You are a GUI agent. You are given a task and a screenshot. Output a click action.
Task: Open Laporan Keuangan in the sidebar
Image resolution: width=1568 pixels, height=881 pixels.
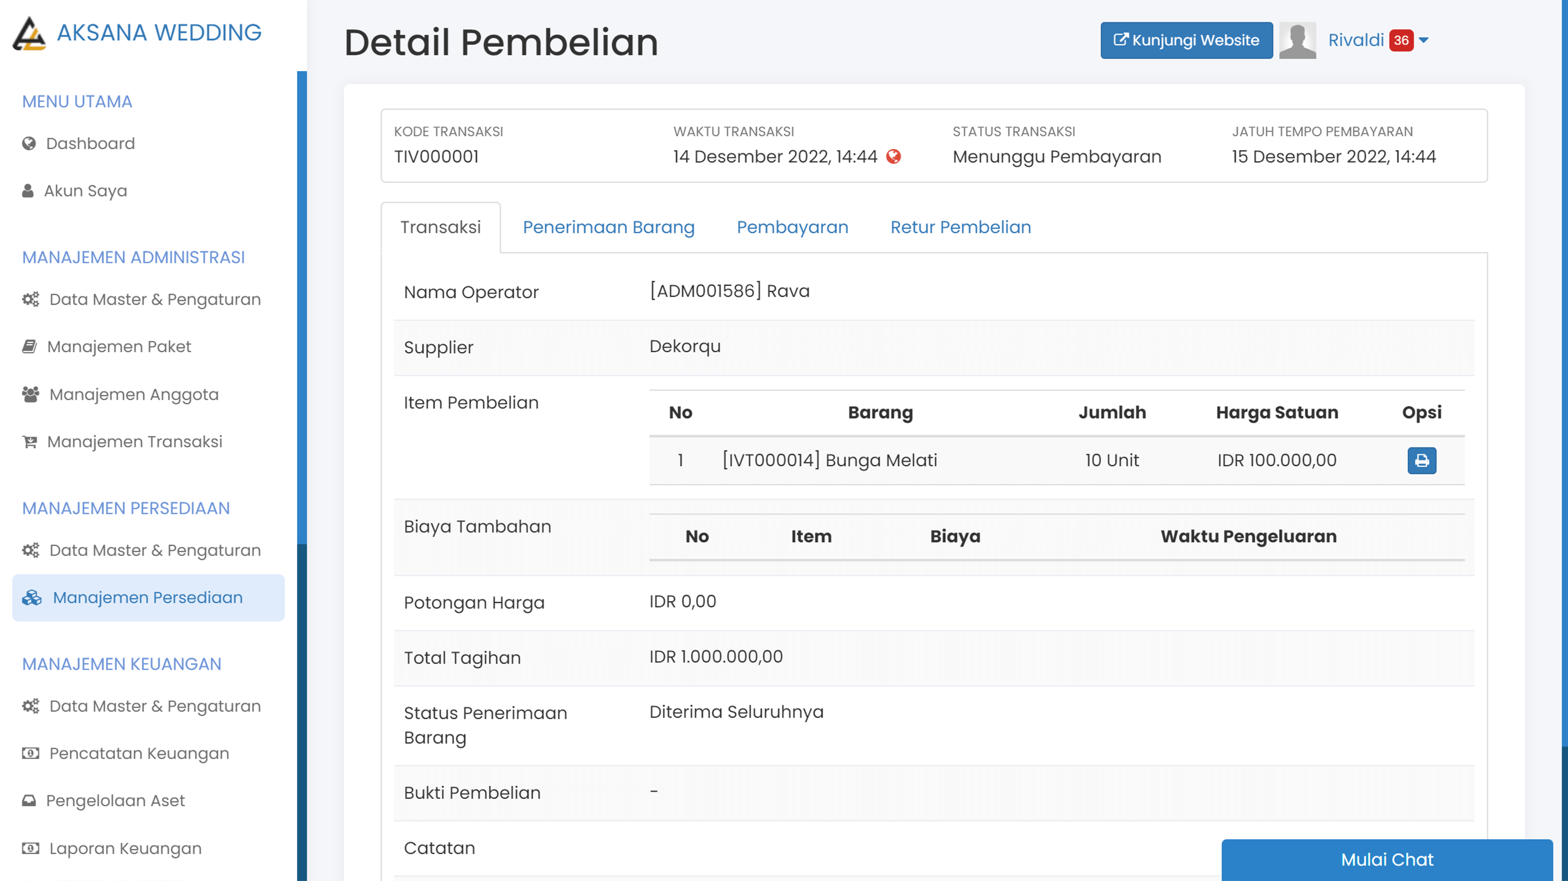(125, 848)
